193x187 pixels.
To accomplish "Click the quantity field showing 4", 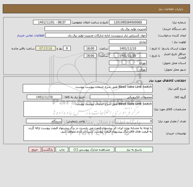I will (x=134, y=121).
